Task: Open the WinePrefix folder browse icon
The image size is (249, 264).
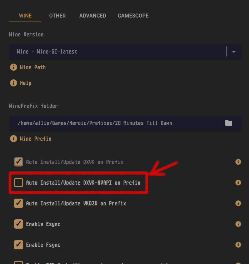Action: tap(229, 123)
